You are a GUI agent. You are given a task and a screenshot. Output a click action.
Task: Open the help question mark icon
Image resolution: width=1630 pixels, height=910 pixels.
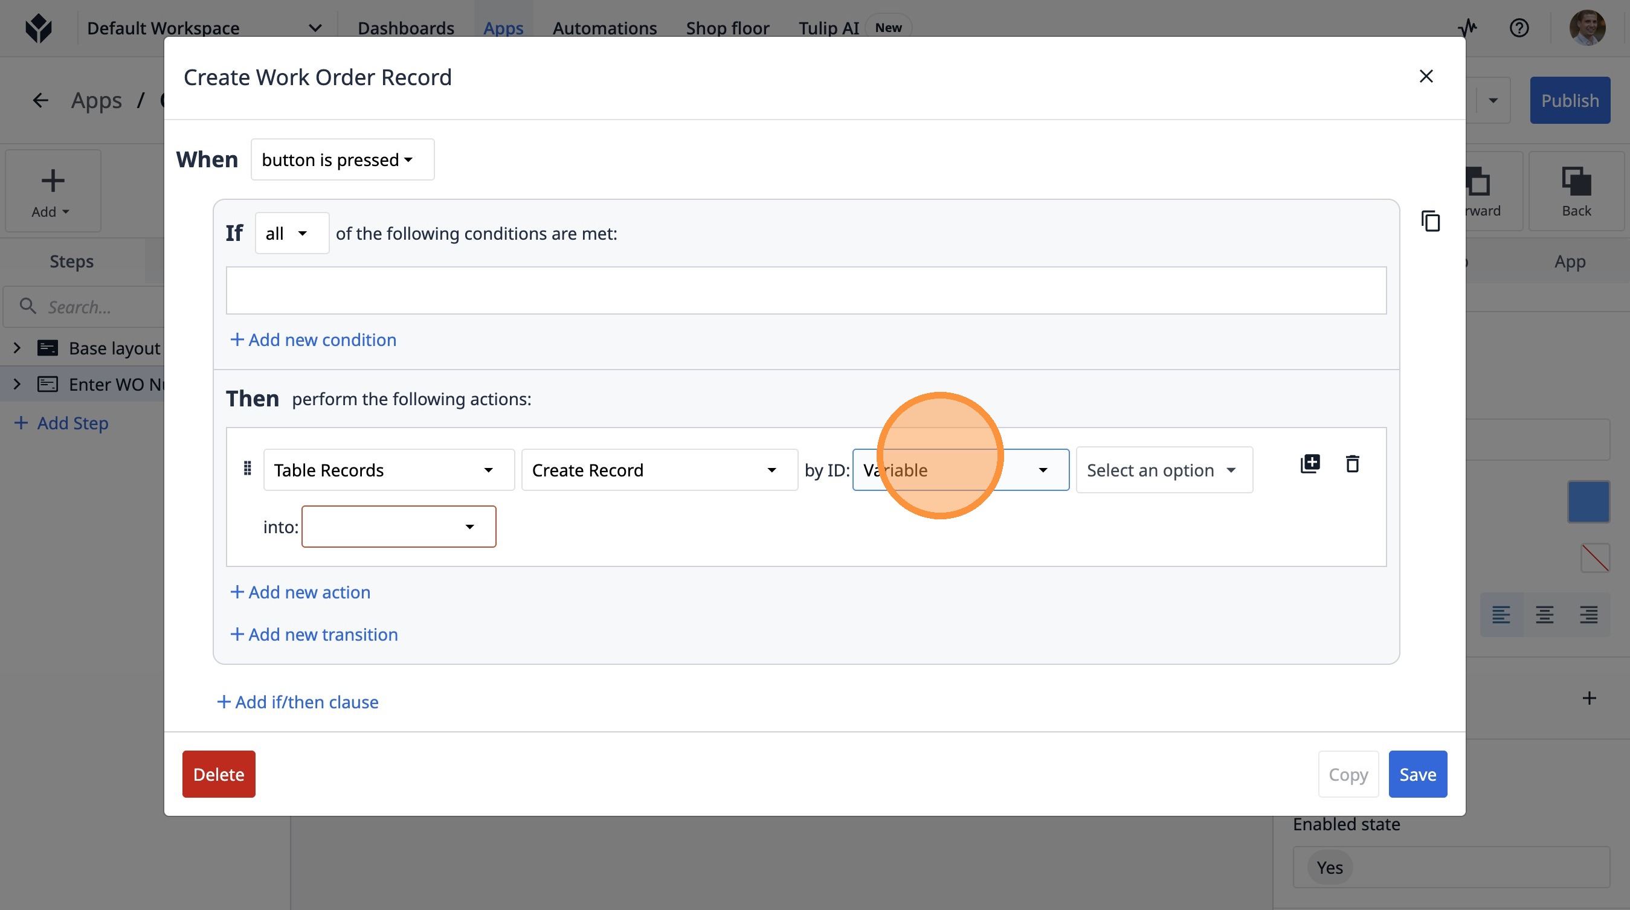(x=1519, y=28)
